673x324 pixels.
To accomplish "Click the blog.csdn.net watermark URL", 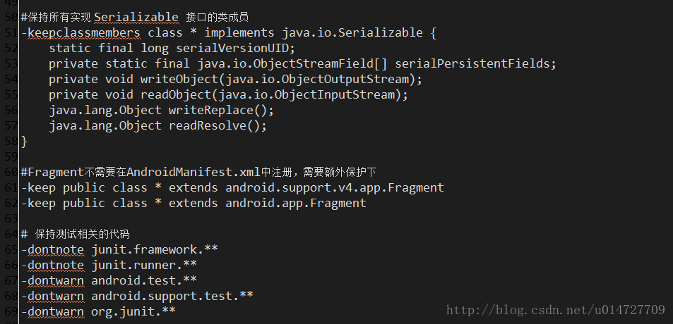I will point(556,310).
